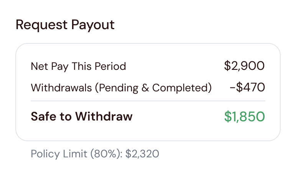Click the -$470 withdrawals amount

pos(247,87)
